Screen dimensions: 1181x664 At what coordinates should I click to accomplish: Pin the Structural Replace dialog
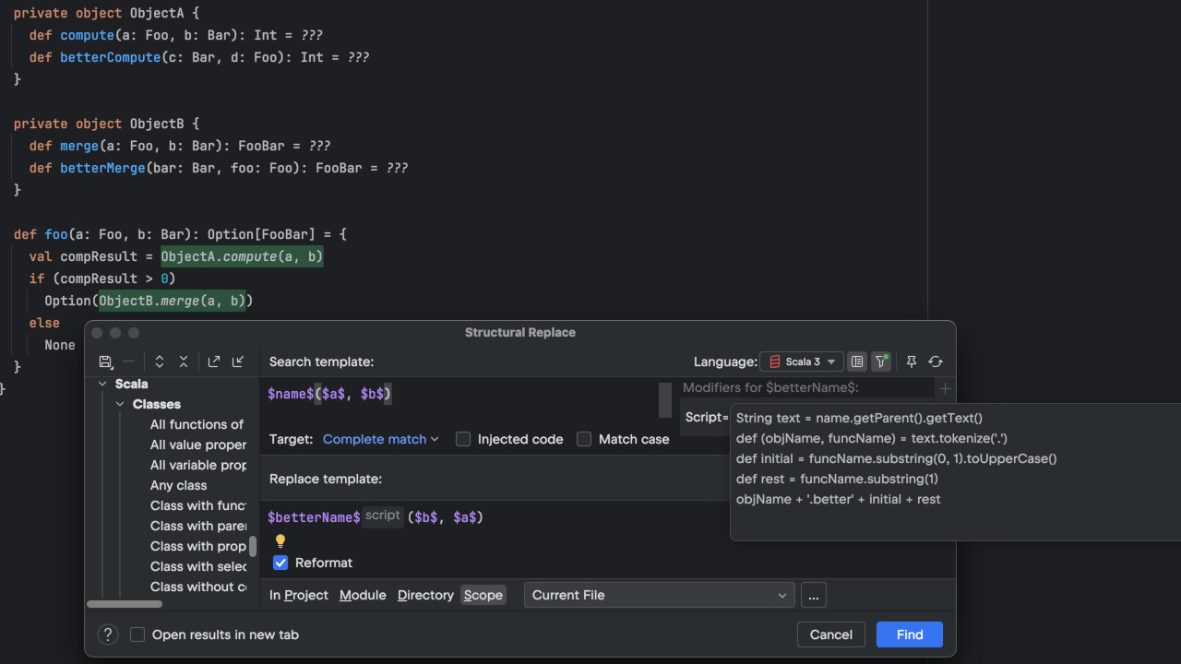[x=912, y=362]
